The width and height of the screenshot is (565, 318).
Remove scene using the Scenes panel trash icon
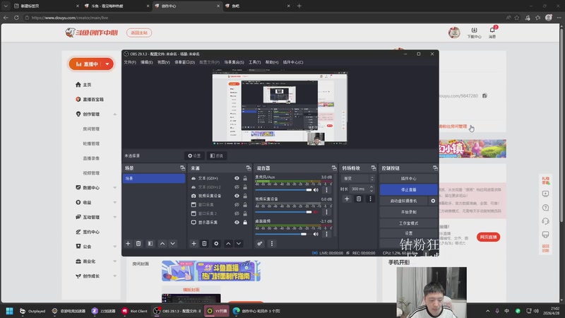pyautogui.click(x=138, y=244)
